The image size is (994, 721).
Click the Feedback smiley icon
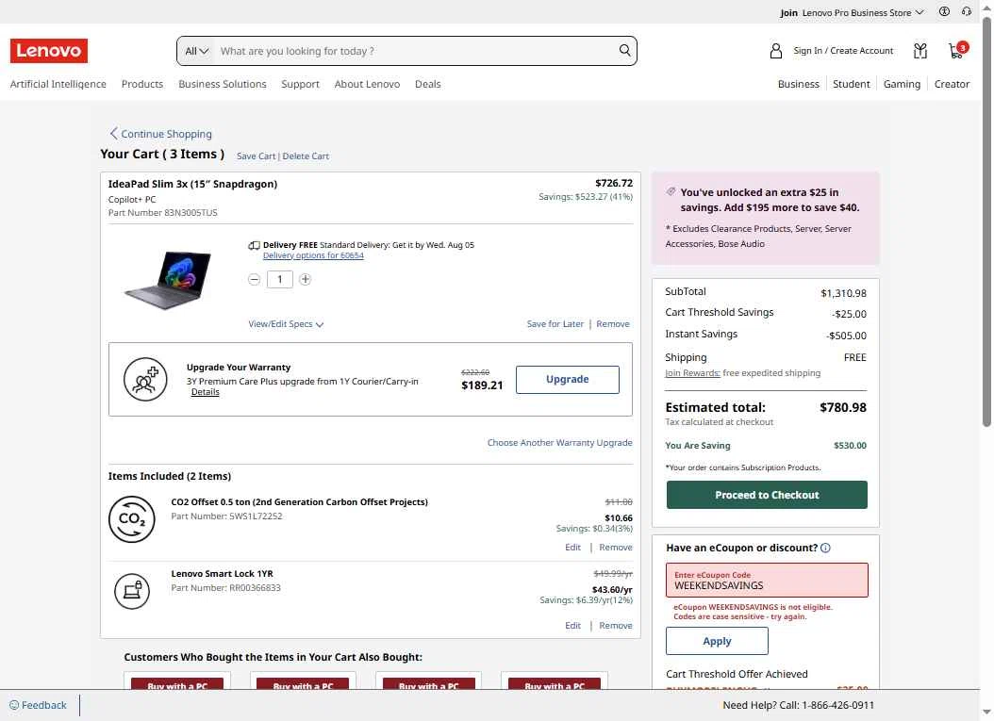(14, 705)
